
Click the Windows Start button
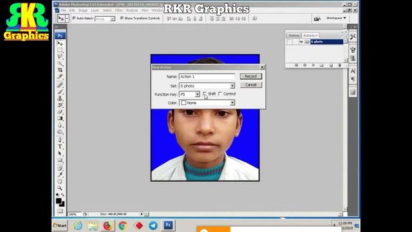tap(60, 226)
